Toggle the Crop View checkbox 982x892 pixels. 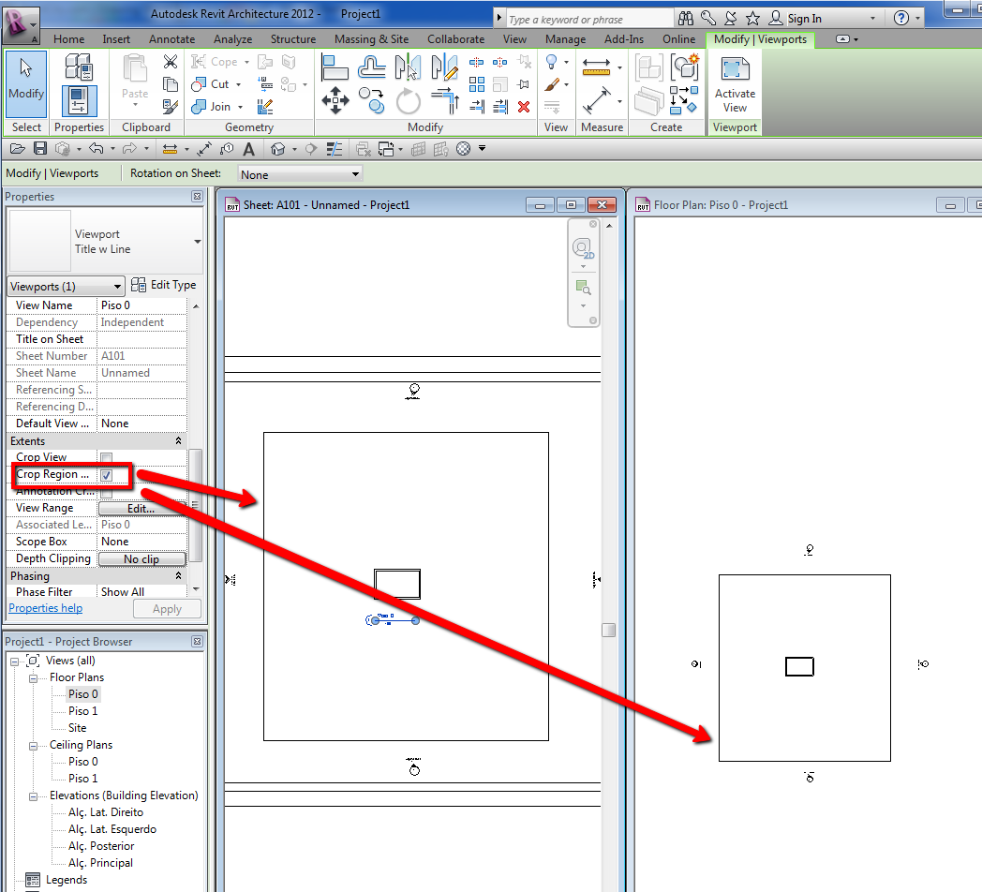[x=107, y=458]
